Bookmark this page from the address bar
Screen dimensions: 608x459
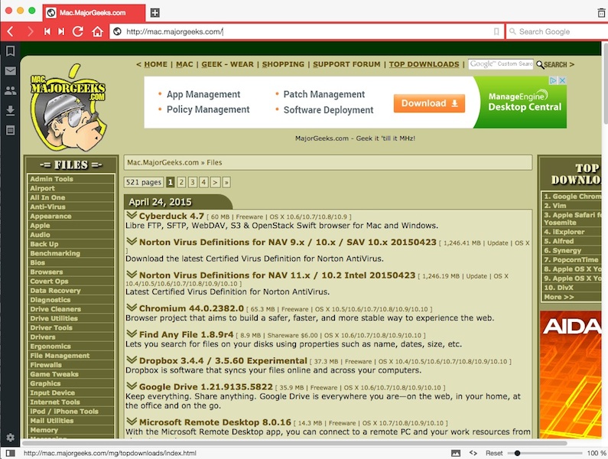click(x=496, y=31)
